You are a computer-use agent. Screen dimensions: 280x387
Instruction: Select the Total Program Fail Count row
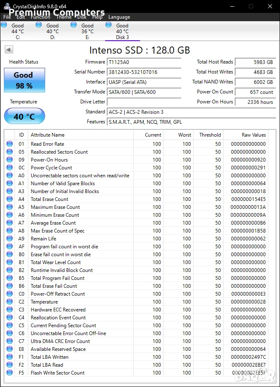(136, 278)
